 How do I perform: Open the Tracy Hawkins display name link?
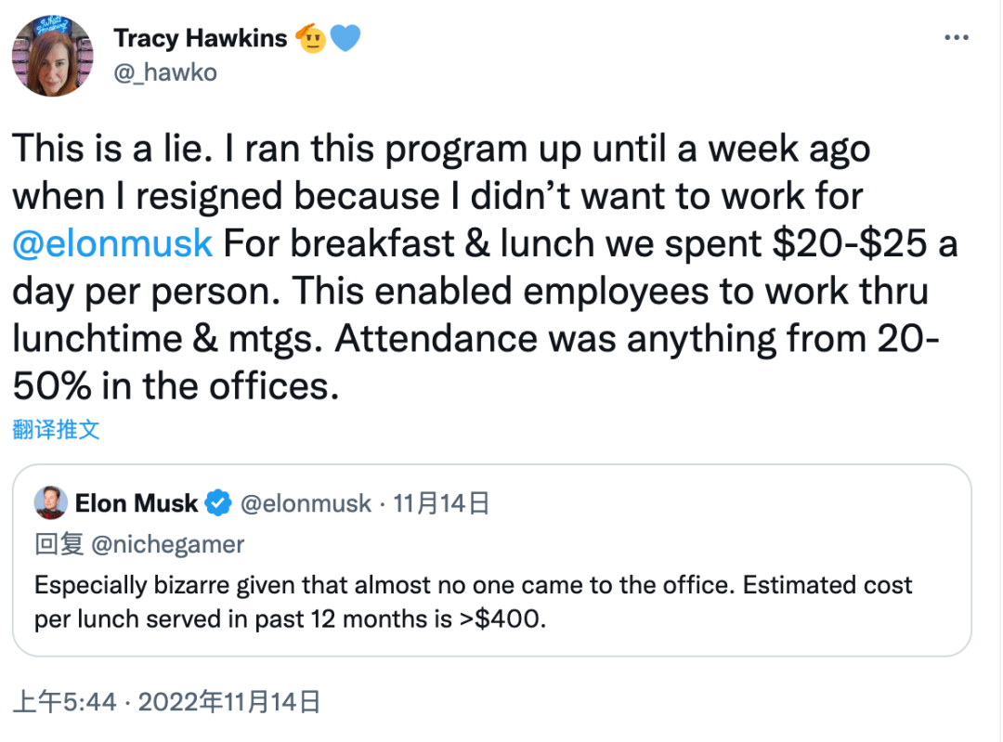tap(200, 38)
